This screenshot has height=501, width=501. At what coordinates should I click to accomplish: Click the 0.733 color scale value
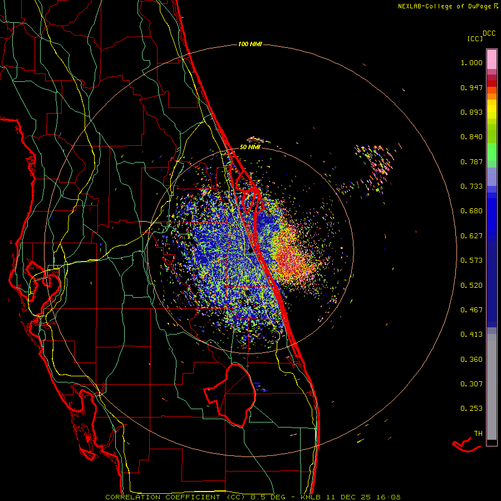pos(471,186)
